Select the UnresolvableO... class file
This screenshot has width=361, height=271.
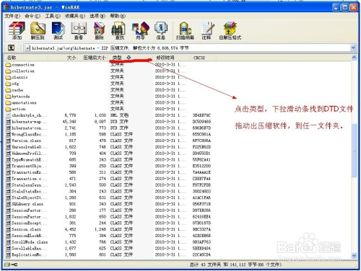(108, 147)
